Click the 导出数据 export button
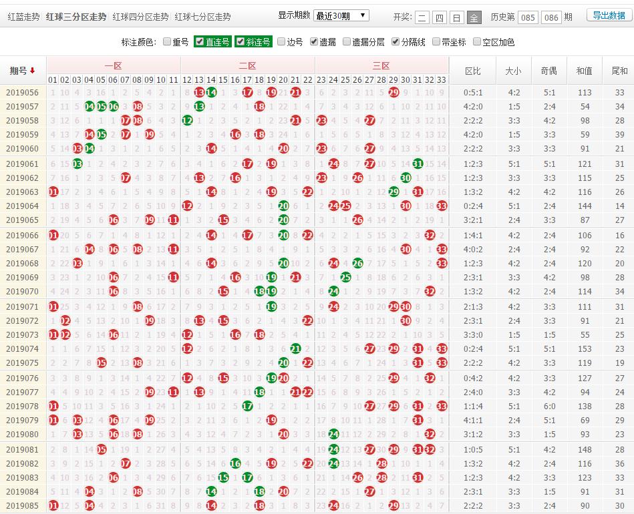 point(609,15)
